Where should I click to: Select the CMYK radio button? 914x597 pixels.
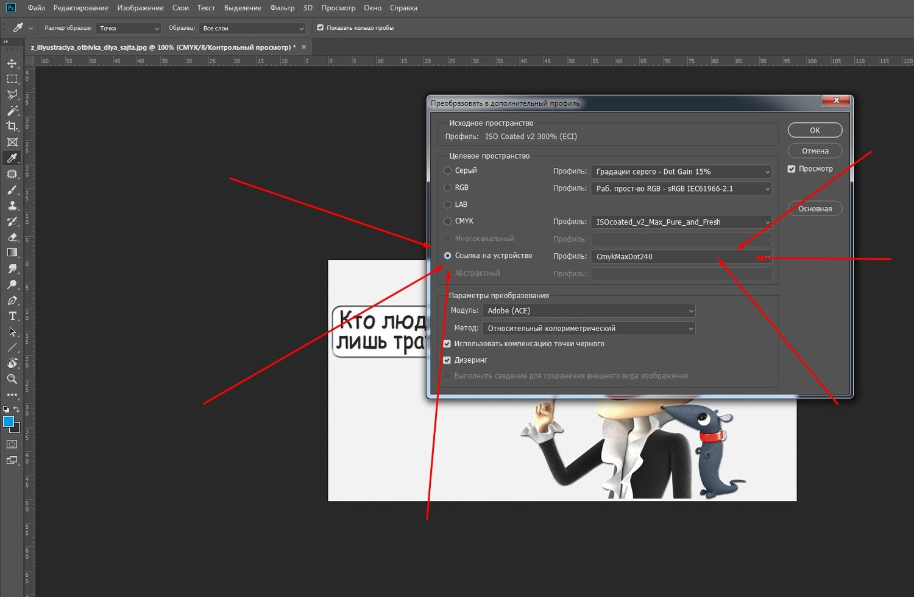click(448, 222)
